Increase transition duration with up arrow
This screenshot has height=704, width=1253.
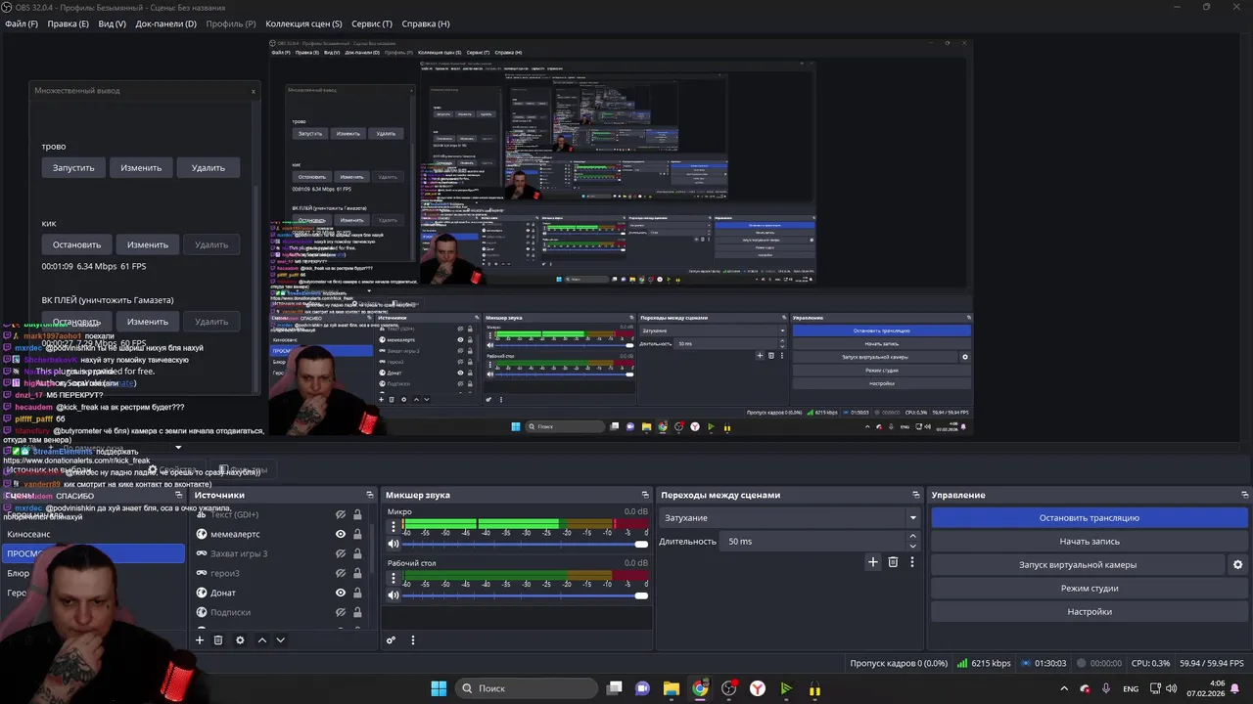pyautogui.click(x=912, y=536)
